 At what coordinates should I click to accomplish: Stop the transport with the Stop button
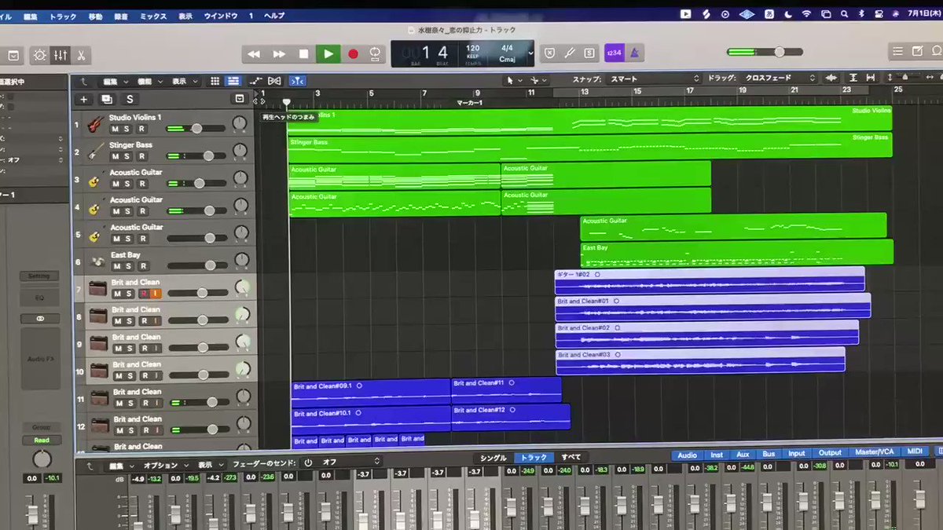pos(303,53)
